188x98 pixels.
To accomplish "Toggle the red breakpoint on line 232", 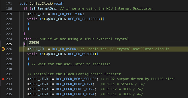I will click(3, 79).
